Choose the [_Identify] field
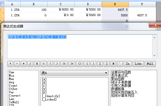This screenshot has width=161, height=106. pyautogui.click(x=51, y=96)
